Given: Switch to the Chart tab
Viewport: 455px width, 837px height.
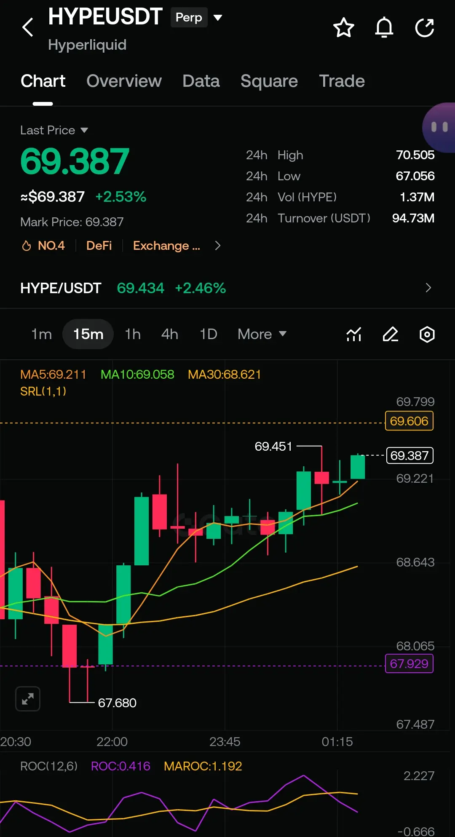Looking at the screenshot, I should pos(43,81).
